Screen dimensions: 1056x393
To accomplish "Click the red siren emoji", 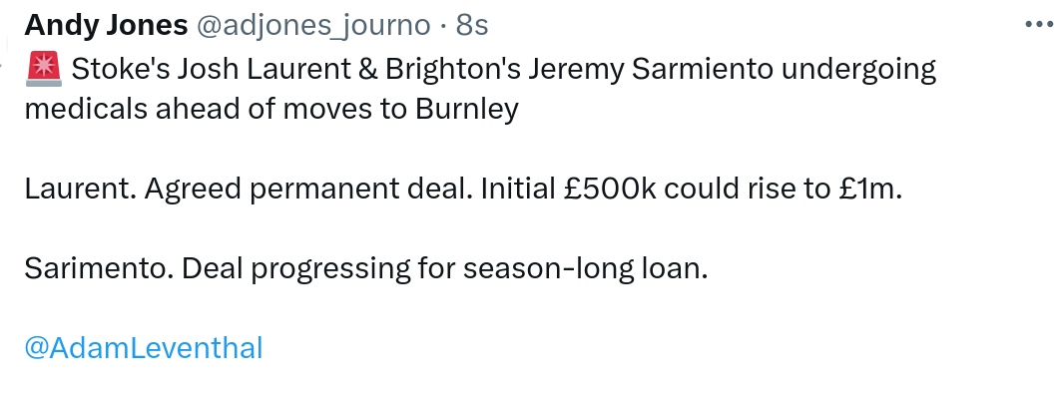I will click(44, 70).
